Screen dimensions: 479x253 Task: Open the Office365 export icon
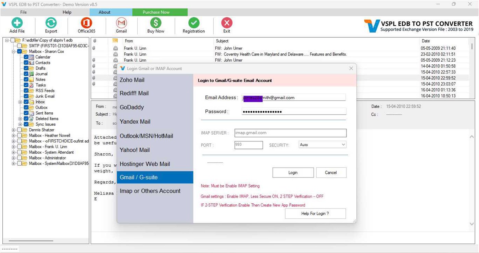pos(86,25)
